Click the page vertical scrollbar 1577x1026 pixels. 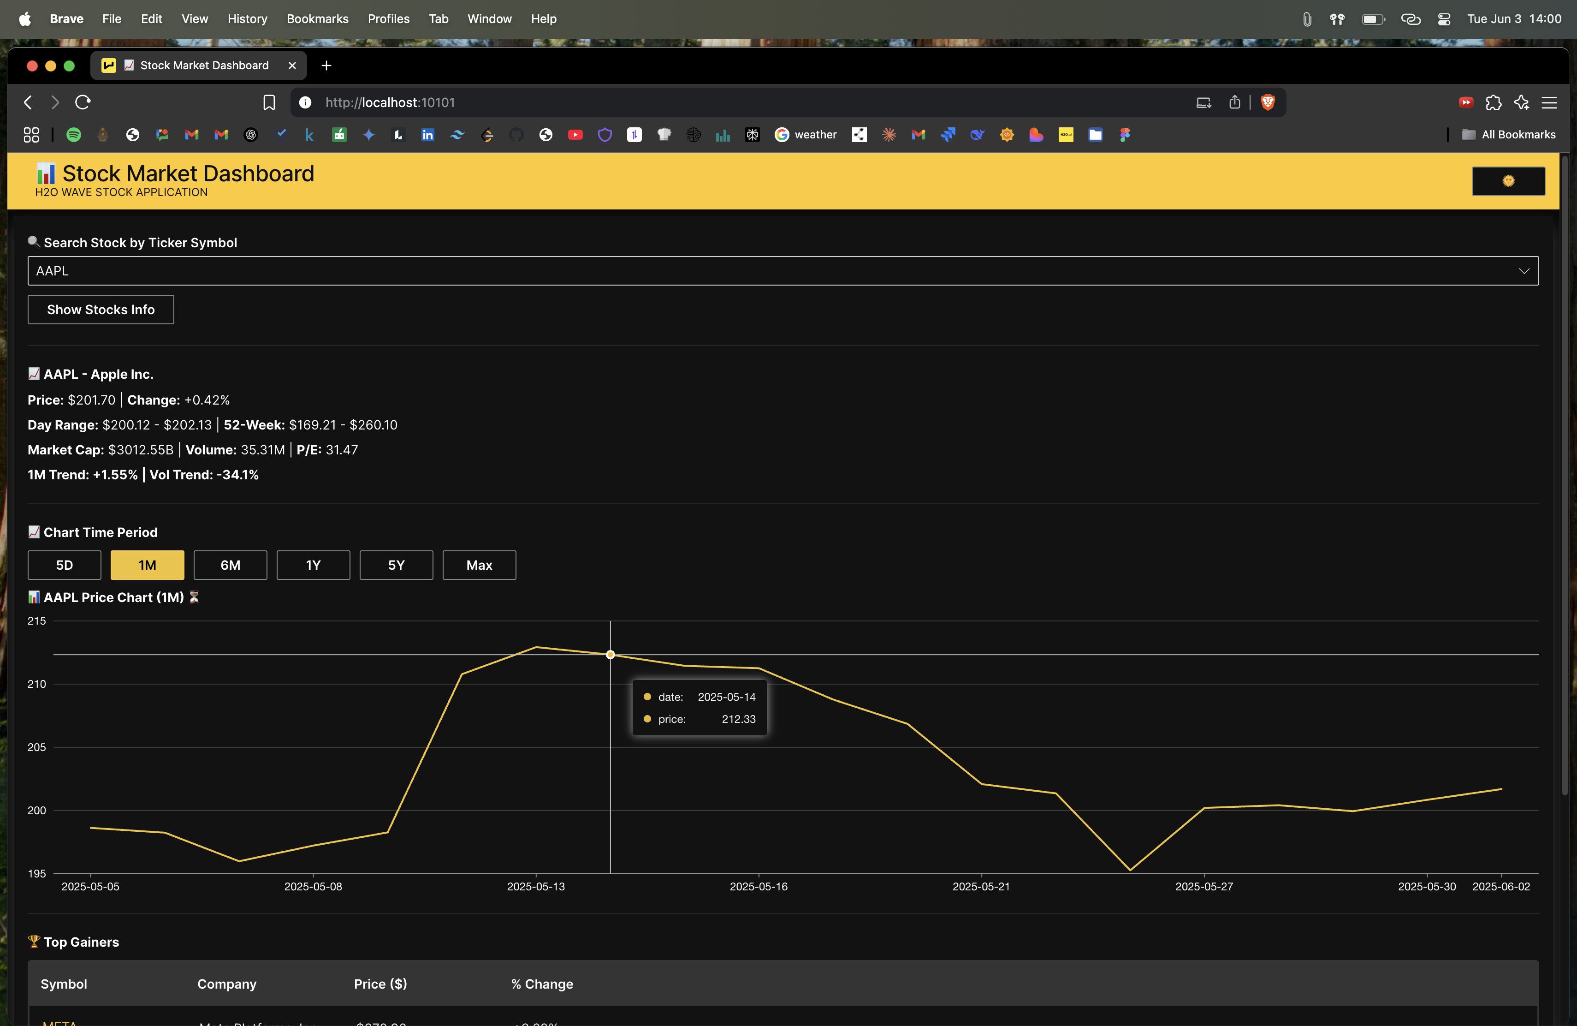pos(1565,476)
